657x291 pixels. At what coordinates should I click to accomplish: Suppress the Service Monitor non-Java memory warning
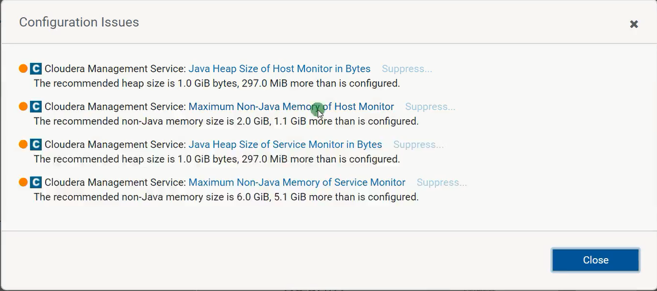pos(442,182)
